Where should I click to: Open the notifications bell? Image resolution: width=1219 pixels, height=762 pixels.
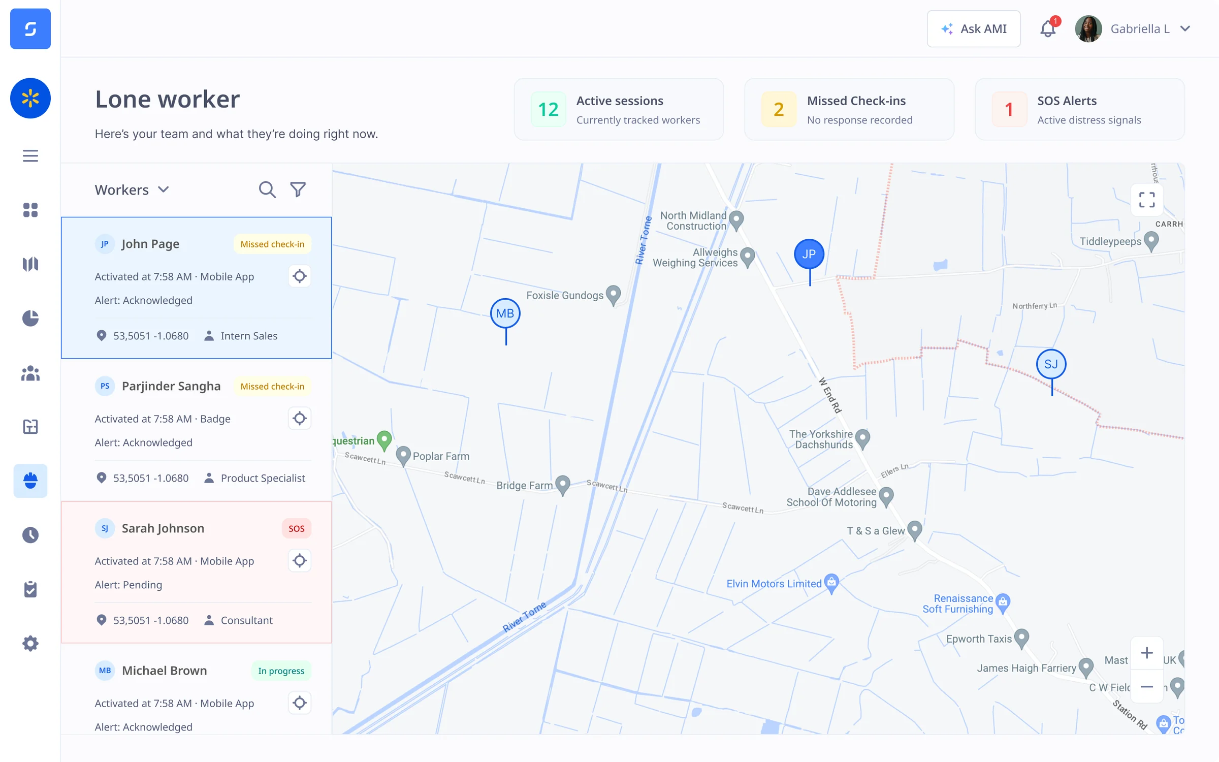(x=1048, y=28)
